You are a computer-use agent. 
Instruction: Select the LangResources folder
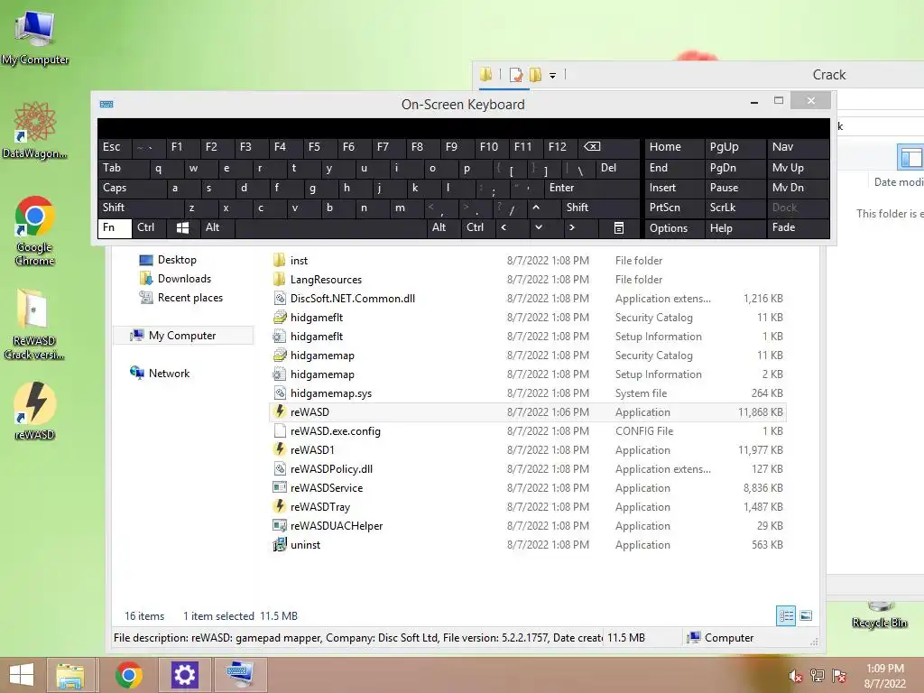(x=528, y=280)
